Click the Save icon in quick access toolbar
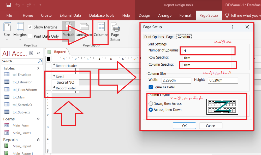The image size is (261, 155). (x=9, y=5)
